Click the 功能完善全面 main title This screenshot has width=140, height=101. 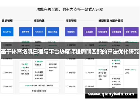click(x=70, y=9)
